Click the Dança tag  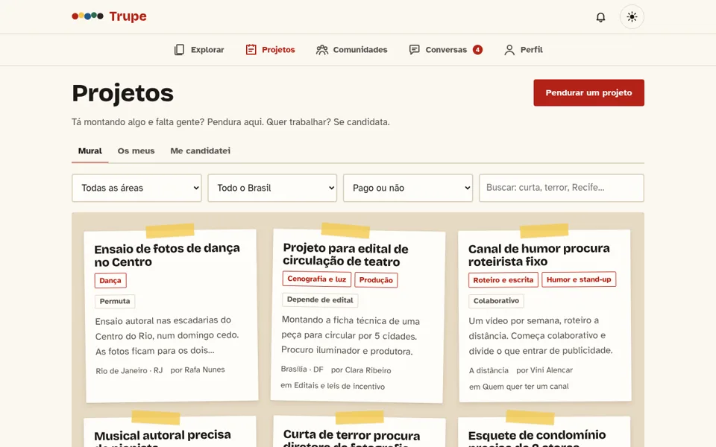point(110,281)
